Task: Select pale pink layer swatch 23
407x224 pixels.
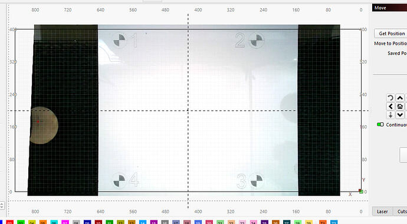Action: tap(242, 222)
